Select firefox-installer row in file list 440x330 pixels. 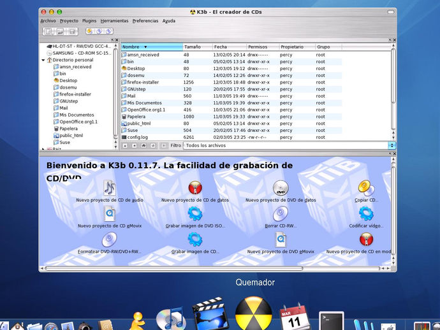pyautogui.click(x=231, y=82)
